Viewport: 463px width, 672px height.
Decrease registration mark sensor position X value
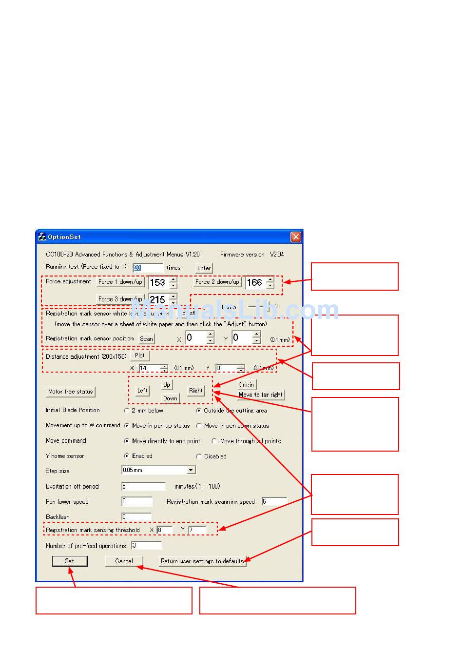211,340
